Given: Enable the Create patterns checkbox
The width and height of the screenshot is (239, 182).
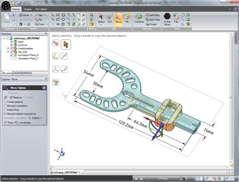Looking at the screenshot, I should point(5,102).
